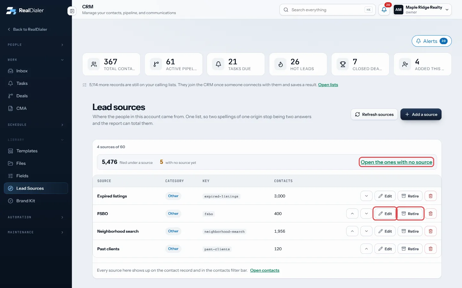Edit the FSBO source
This screenshot has height=288, width=462.
click(385, 214)
